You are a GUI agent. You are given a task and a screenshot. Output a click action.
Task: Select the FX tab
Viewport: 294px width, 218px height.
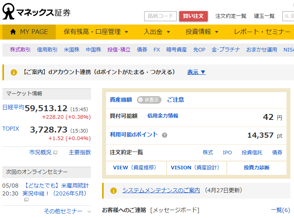click(x=157, y=50)
